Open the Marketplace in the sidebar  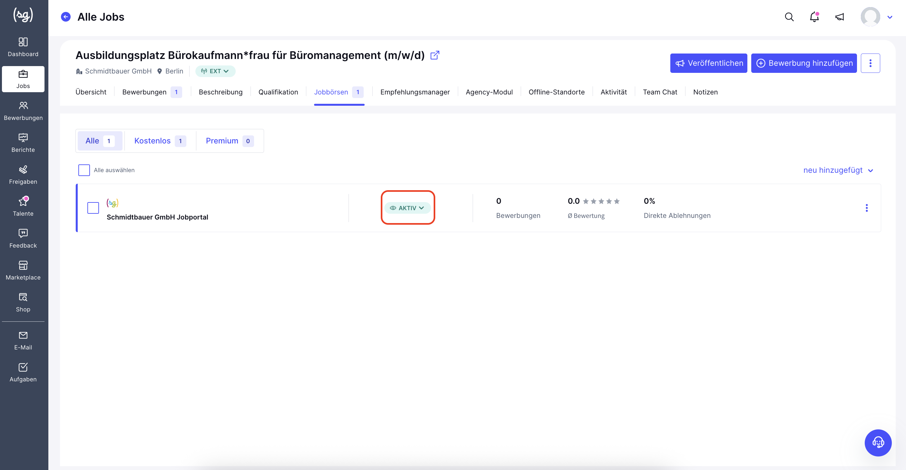coord(23,271)
